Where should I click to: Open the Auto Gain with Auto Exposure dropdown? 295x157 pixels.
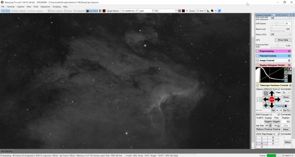point(281,18)
